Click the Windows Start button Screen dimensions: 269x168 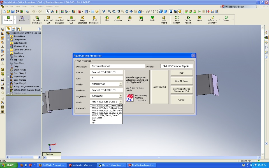pos(9,165)
